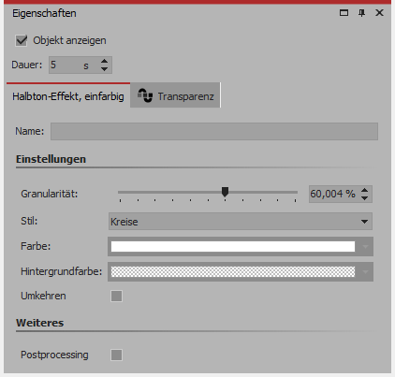The height and width of the screenshot is (377, 395).
Task: Click the Name input field
Action: click(214, 131)
